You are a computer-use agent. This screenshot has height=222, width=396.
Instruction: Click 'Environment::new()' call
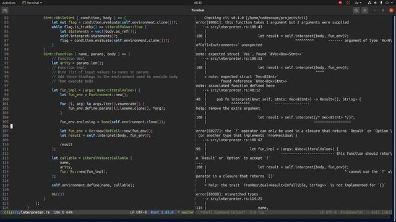(x=108, y=95)
